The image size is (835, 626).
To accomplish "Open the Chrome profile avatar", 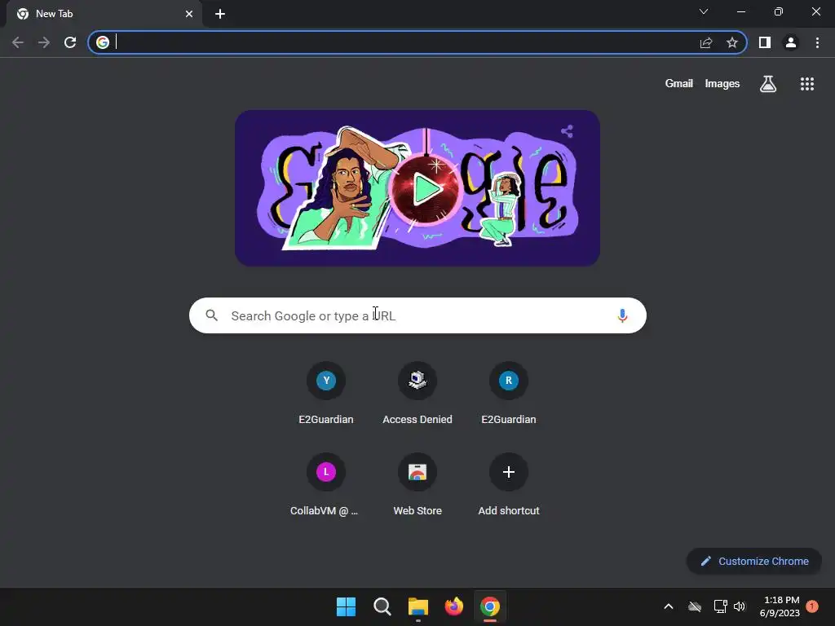I will point(791,42).
